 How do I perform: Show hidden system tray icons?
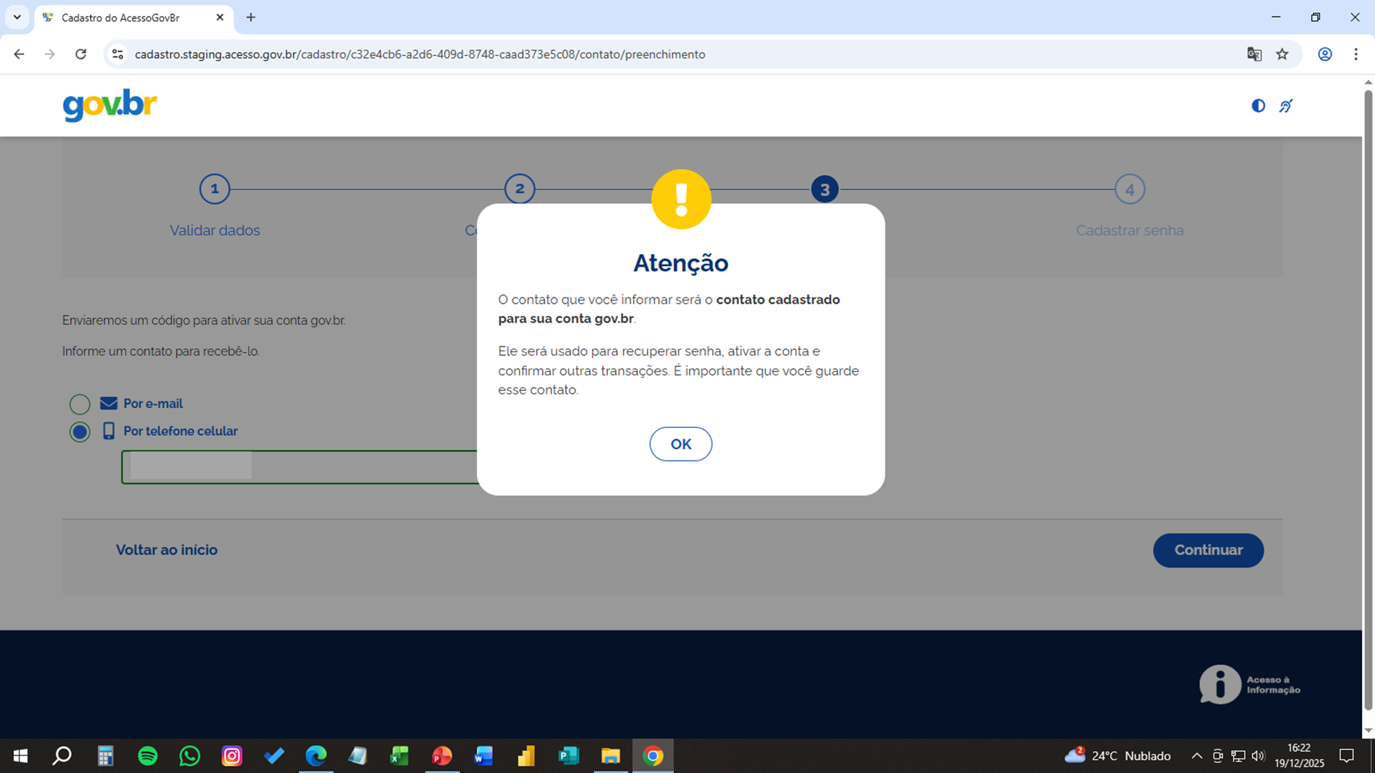tap(1196, 756)
